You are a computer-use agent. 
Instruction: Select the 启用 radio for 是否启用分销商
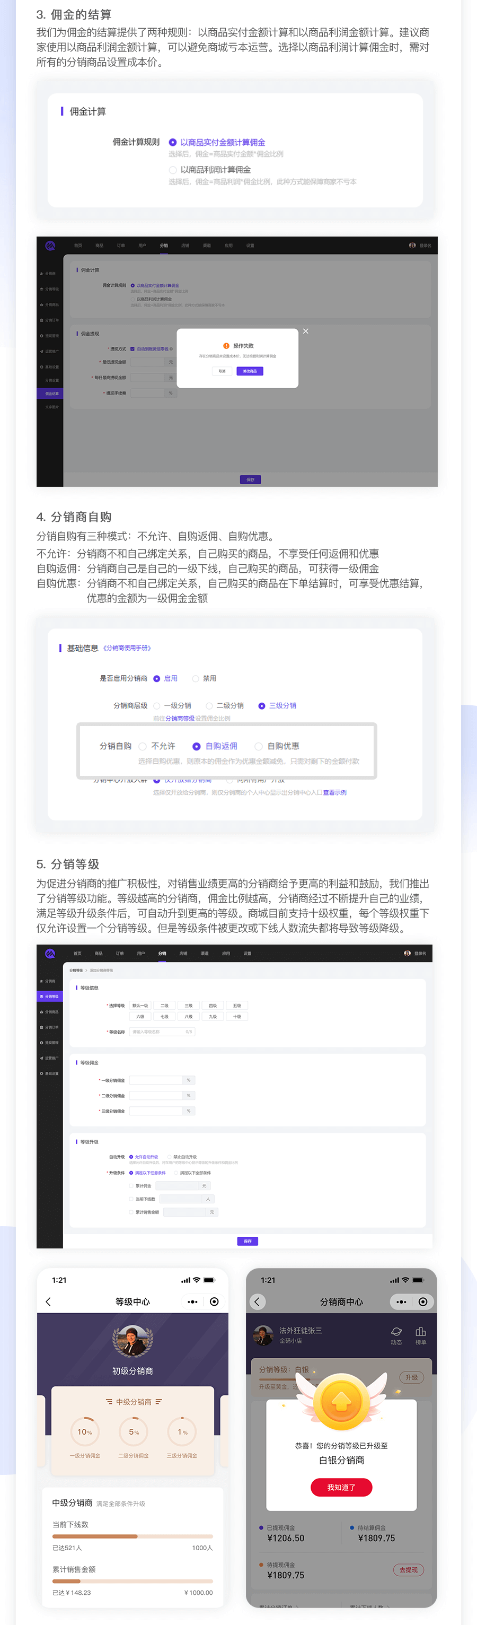157,679
